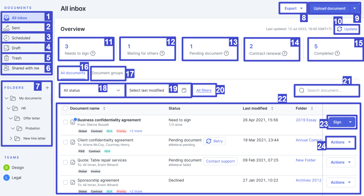Open the All status dropdown

pyautogui.click(x=92, y=90)
